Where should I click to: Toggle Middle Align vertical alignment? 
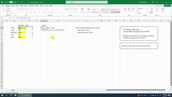click(x=42, y=9)
